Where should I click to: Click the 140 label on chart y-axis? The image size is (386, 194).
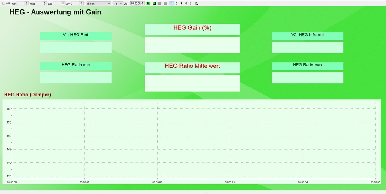9,163
